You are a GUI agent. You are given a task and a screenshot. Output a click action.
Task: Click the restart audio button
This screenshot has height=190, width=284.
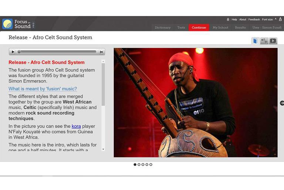[x=101, y=52]
